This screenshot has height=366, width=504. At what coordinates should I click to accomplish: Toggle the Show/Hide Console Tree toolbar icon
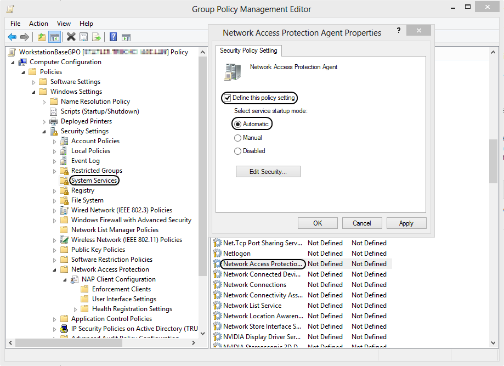click(53, 37)
